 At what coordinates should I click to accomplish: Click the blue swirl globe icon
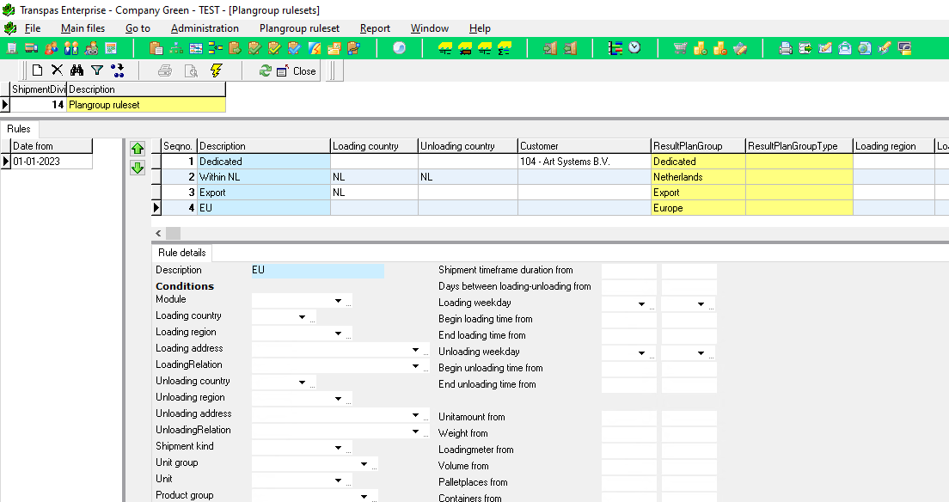pyautogui.click(x=400, y=48)
